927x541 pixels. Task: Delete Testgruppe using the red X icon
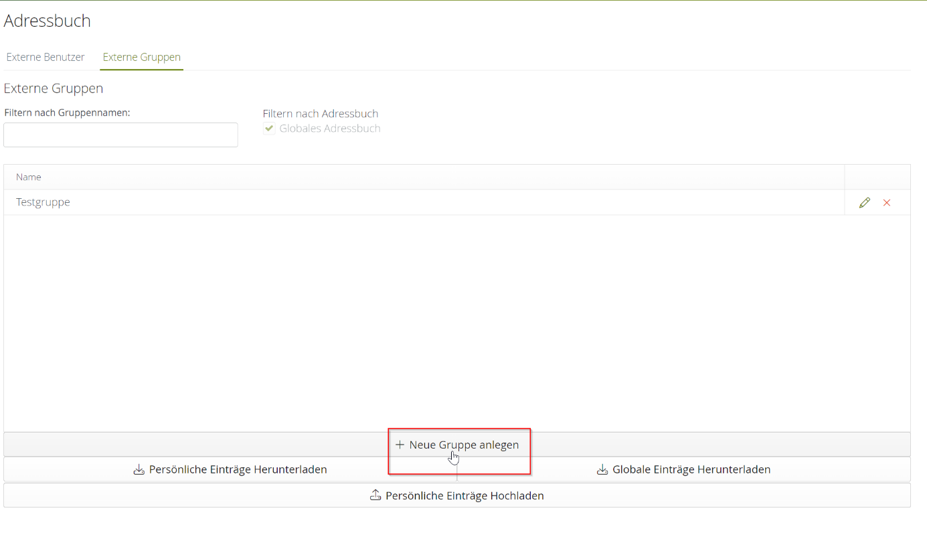tap(887, 203)
